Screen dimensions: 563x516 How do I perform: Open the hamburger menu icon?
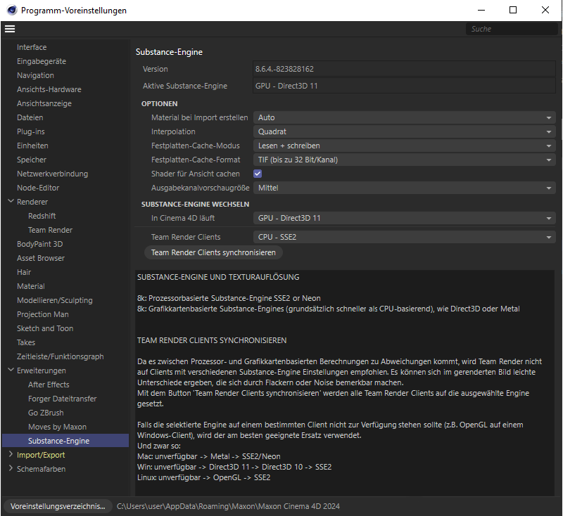point(10,29)
